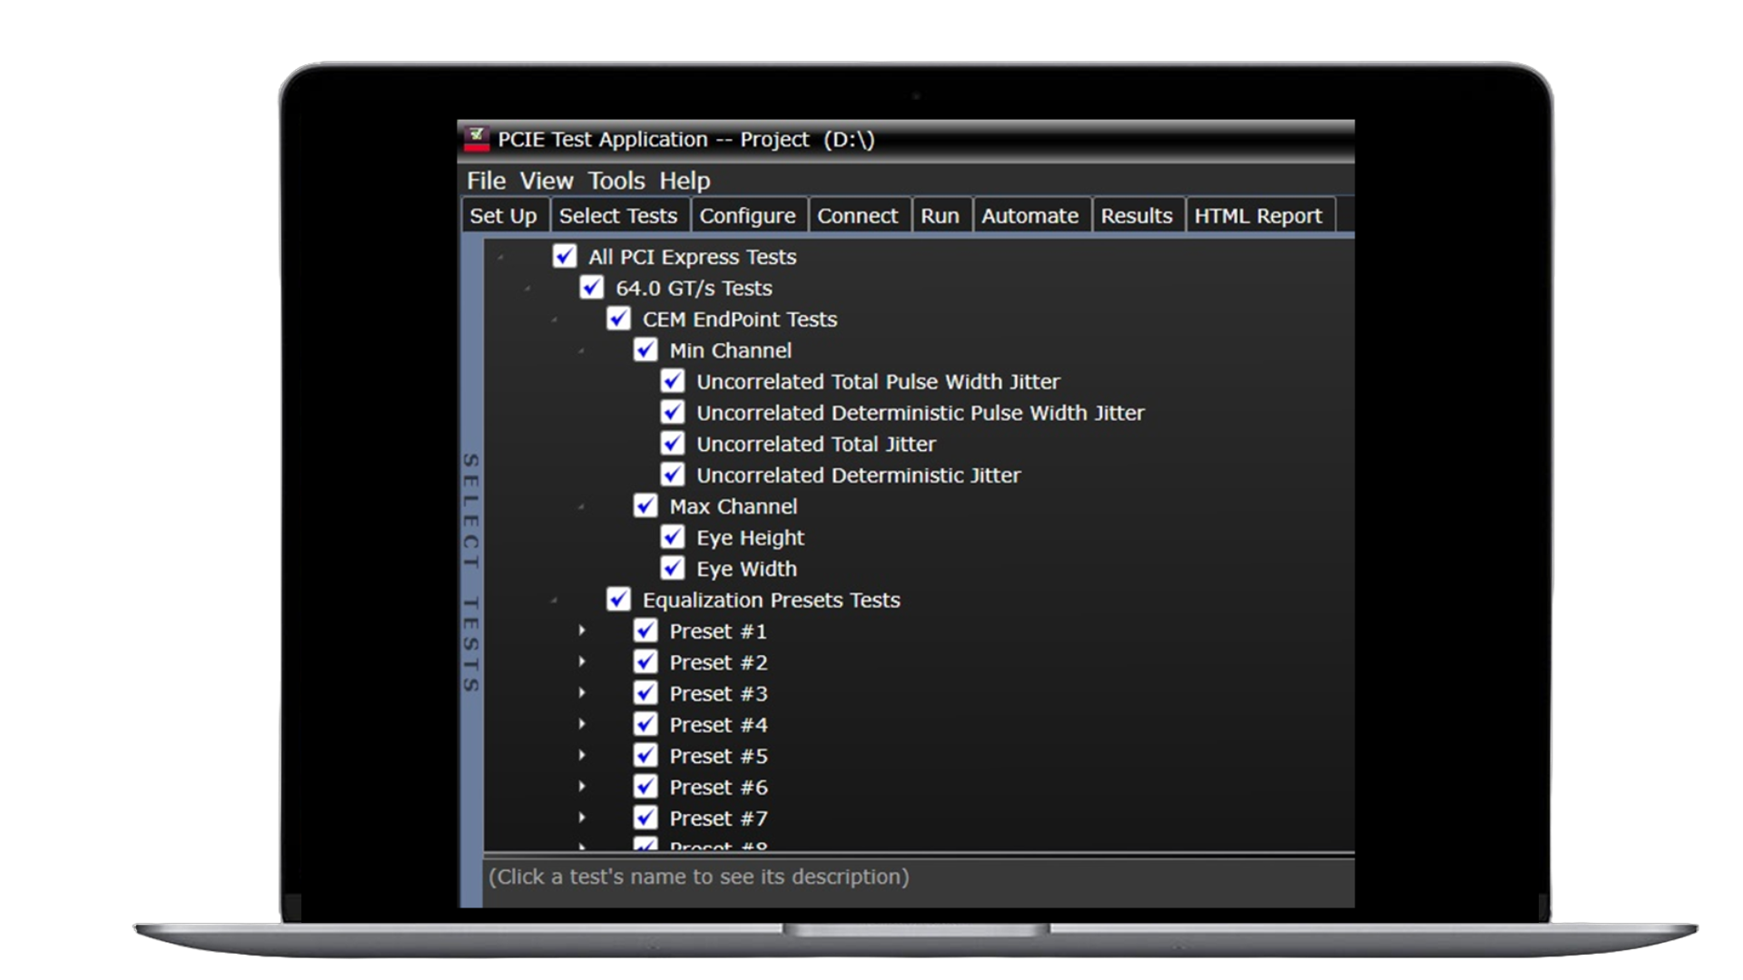Click the Uncorrelated Total Pulse Width Jitter name
Screen dimensions: 1743x980
coord(878,382)
